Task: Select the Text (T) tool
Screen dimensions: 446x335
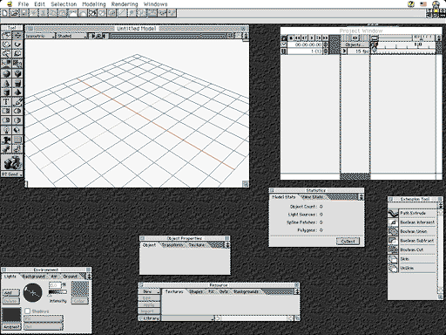Action: point(6,102)
